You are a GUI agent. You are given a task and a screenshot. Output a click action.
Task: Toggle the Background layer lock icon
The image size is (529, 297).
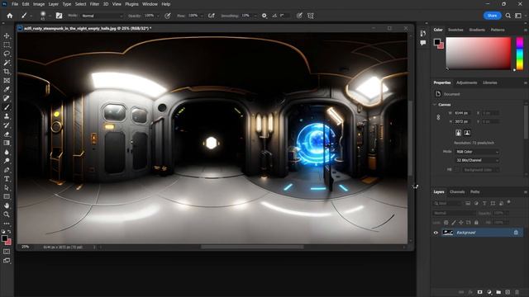point(516,233)
